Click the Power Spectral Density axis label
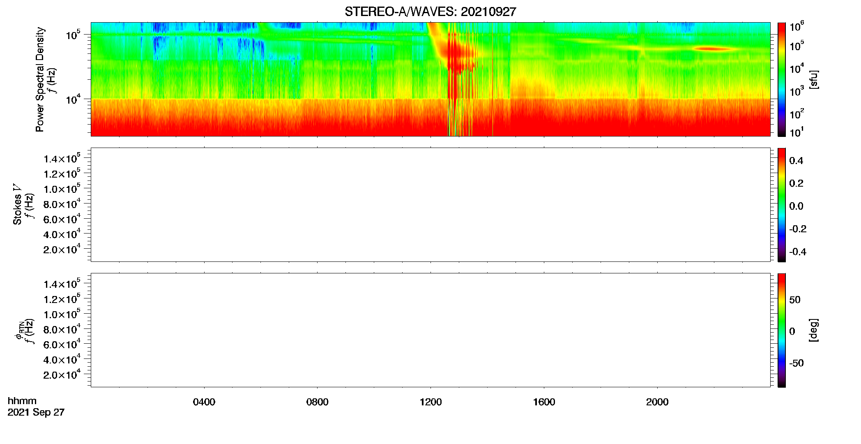The height and width of the screenshot is (444, 861). 40,79
